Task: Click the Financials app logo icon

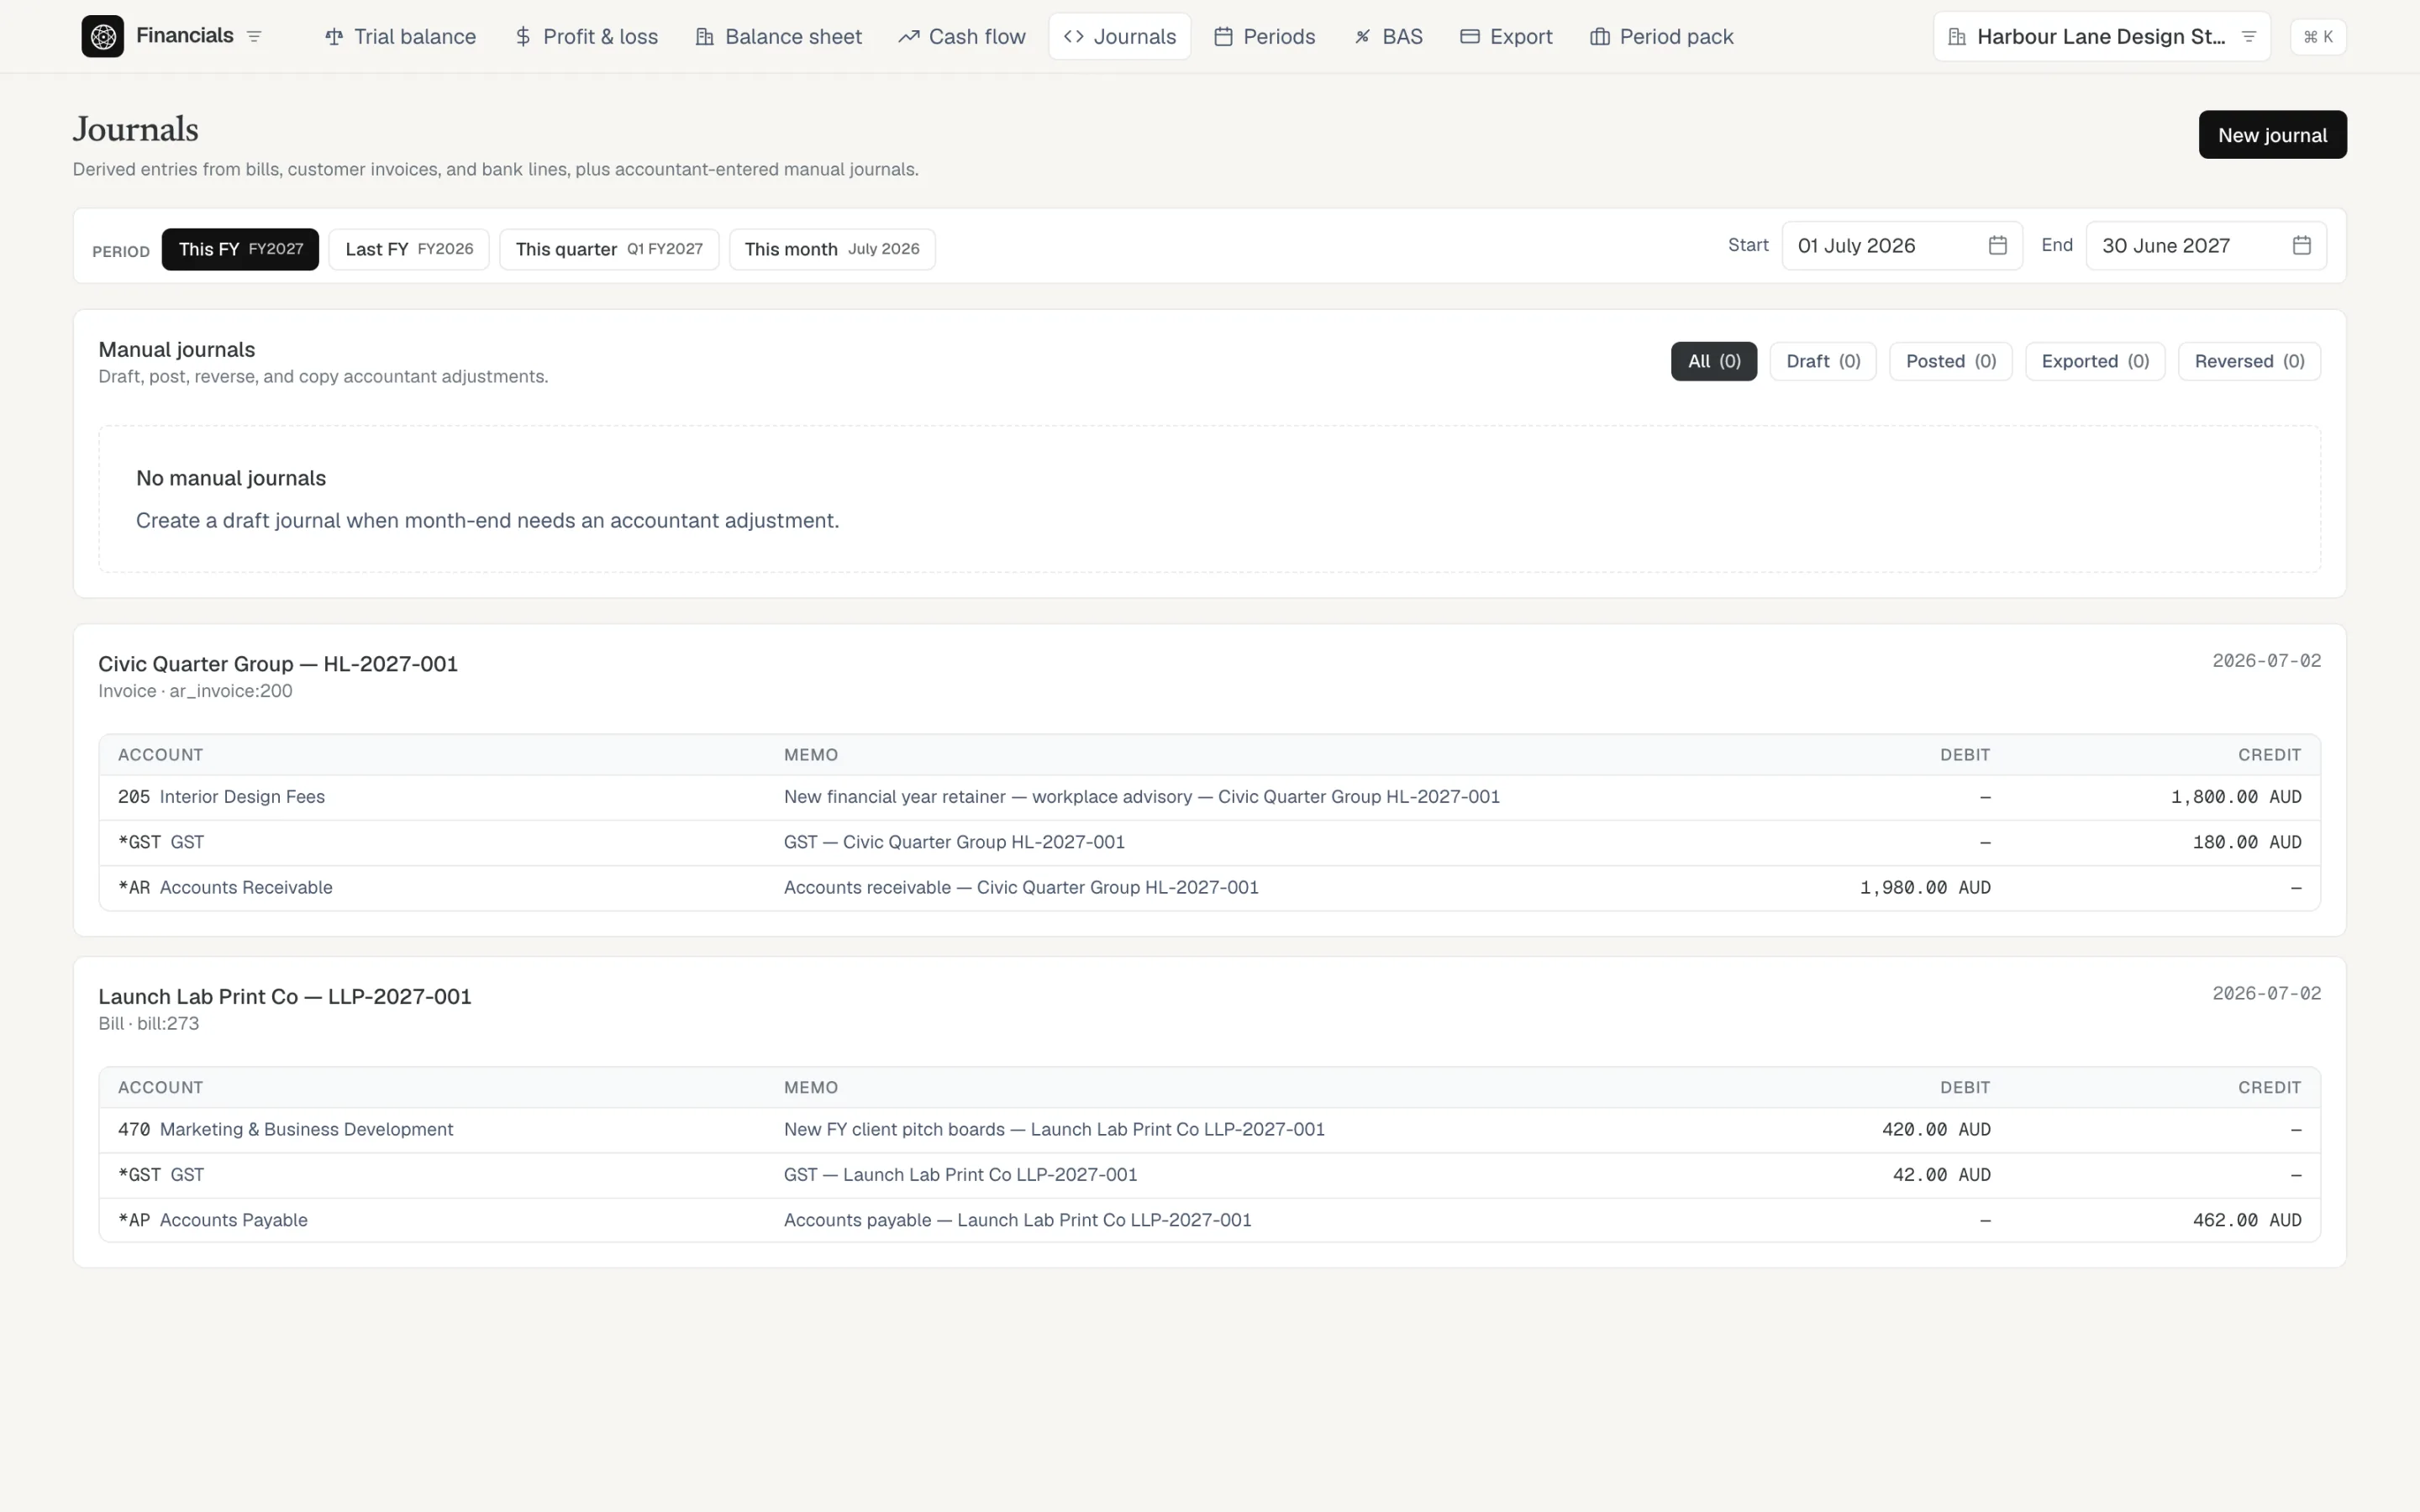Action: click(x=103, y=37)
